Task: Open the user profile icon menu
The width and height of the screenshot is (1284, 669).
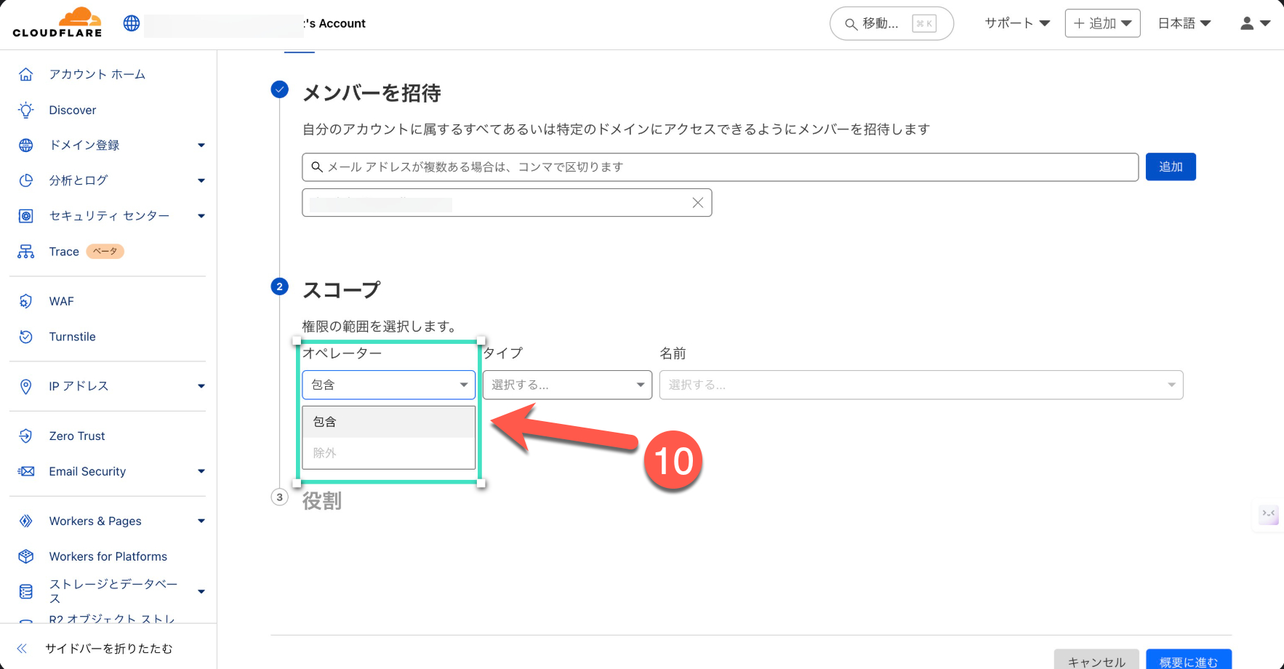Action: coord(1255,23)
